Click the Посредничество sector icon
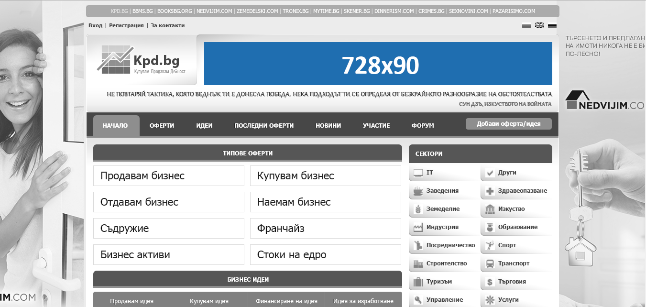Image resolution: width=646 pixels, height=307 pixels. (418, 245)
